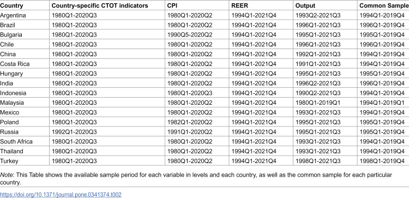This screenshot has height=198, width=409.
Task: Select the Turkey country cell
Action: (9, 161)
